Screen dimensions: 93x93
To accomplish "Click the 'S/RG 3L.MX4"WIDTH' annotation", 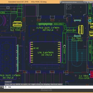I will point(45,53).
